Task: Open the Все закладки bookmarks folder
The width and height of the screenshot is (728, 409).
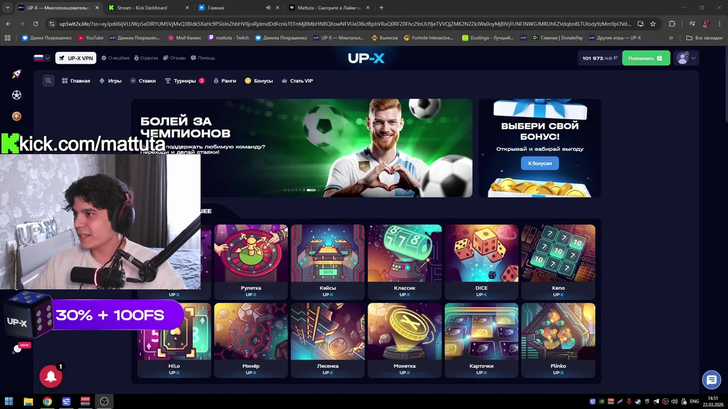Action: 704,38
